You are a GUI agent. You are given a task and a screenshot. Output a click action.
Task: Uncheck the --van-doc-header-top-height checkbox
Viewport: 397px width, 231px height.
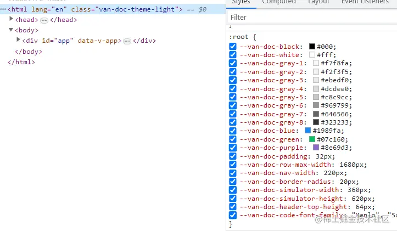(x=233, y=207)
